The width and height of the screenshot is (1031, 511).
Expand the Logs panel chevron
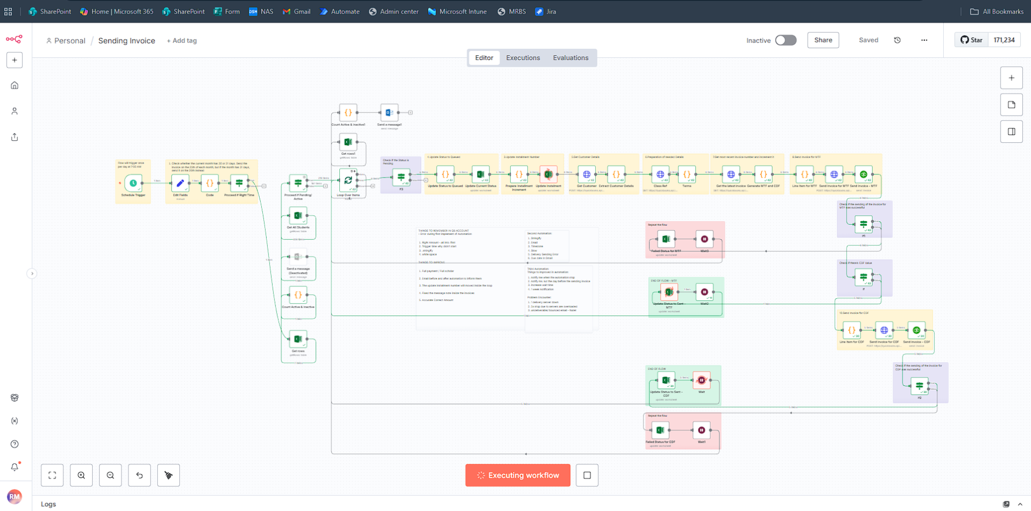pos(1020,504)
